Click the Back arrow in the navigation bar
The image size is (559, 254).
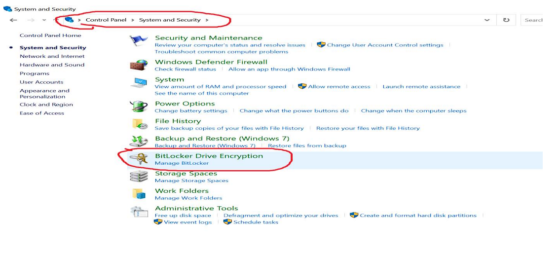pyautogui.click(x=13, y=20)
